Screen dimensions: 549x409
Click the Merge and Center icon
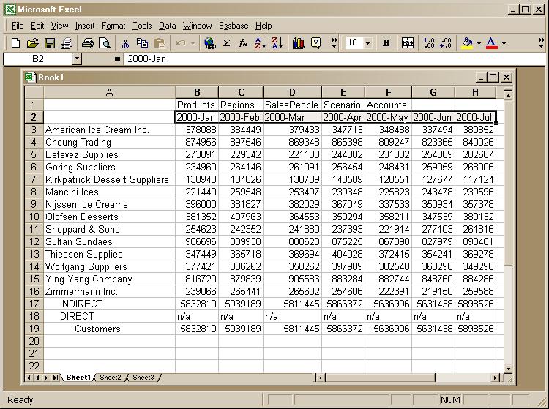point(407,43)
